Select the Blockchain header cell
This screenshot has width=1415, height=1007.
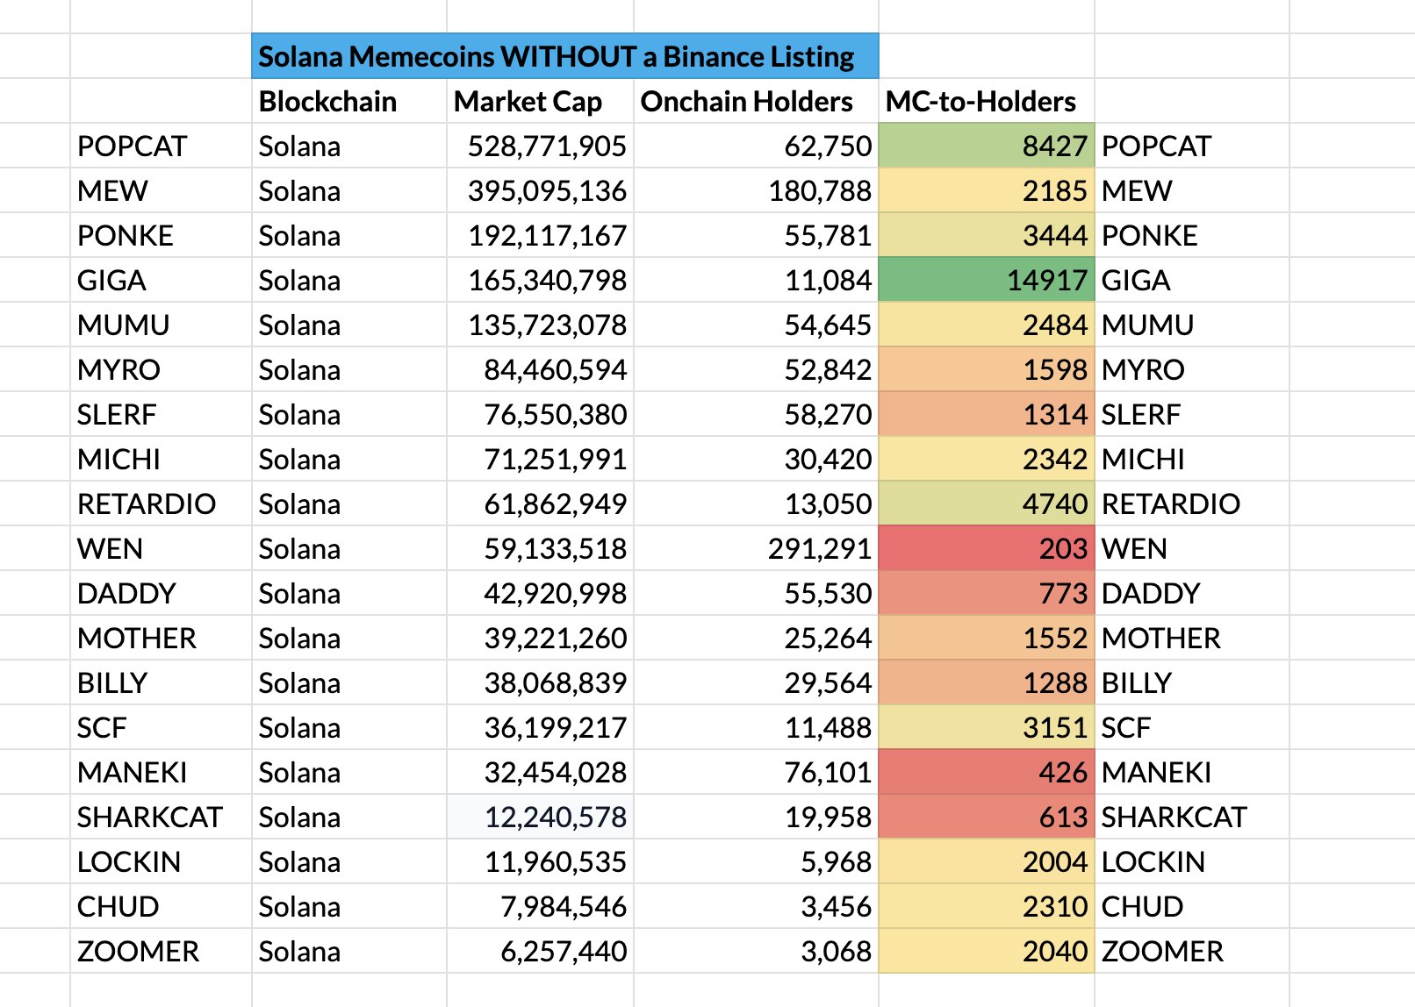[x=349, y=102]
